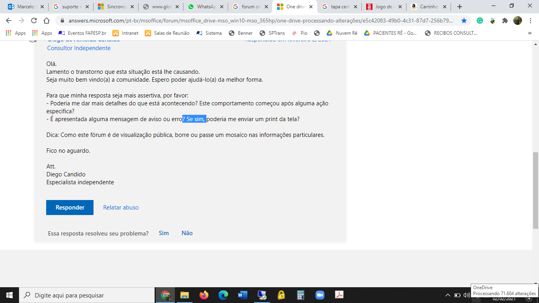This screenshot has width=539, height=303.
Task: Click the browser forward arrow
Action: (x=21, y=21)
